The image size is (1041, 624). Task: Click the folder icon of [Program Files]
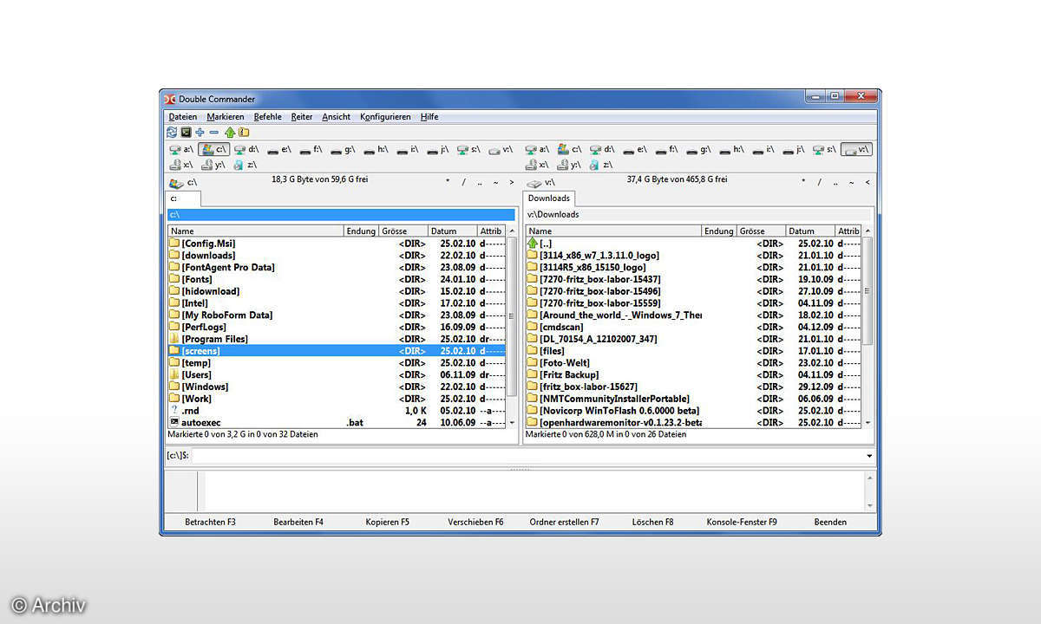[174, 339]
